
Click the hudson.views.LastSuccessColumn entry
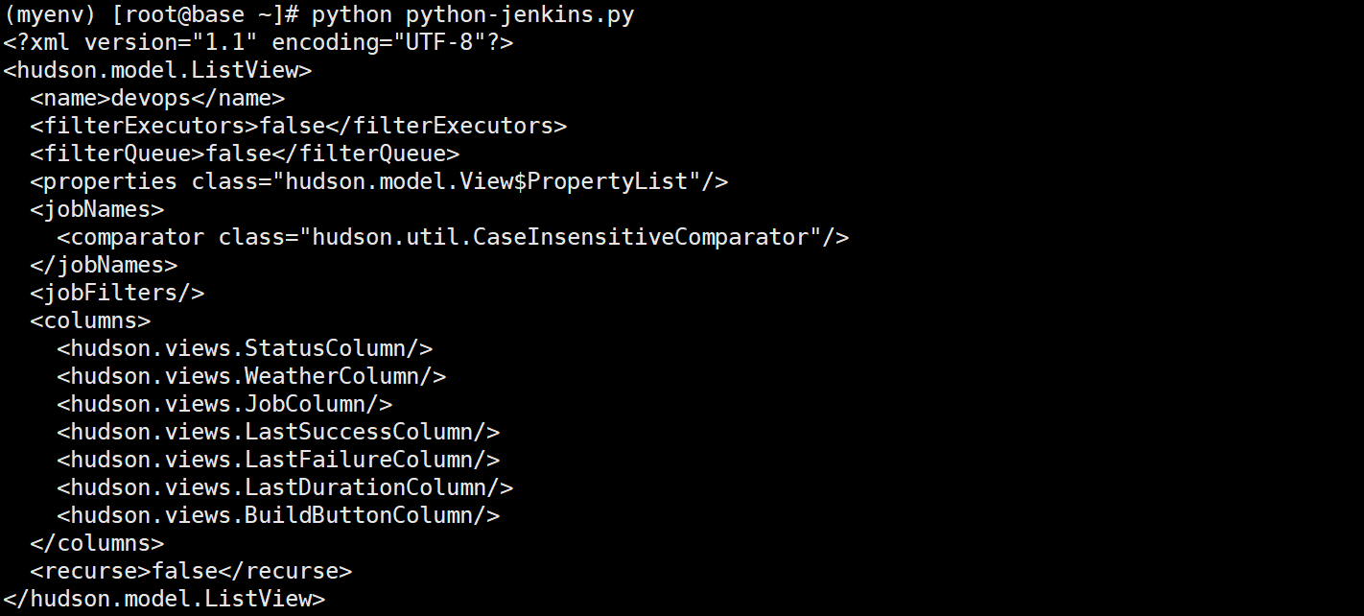pos(278,433)
